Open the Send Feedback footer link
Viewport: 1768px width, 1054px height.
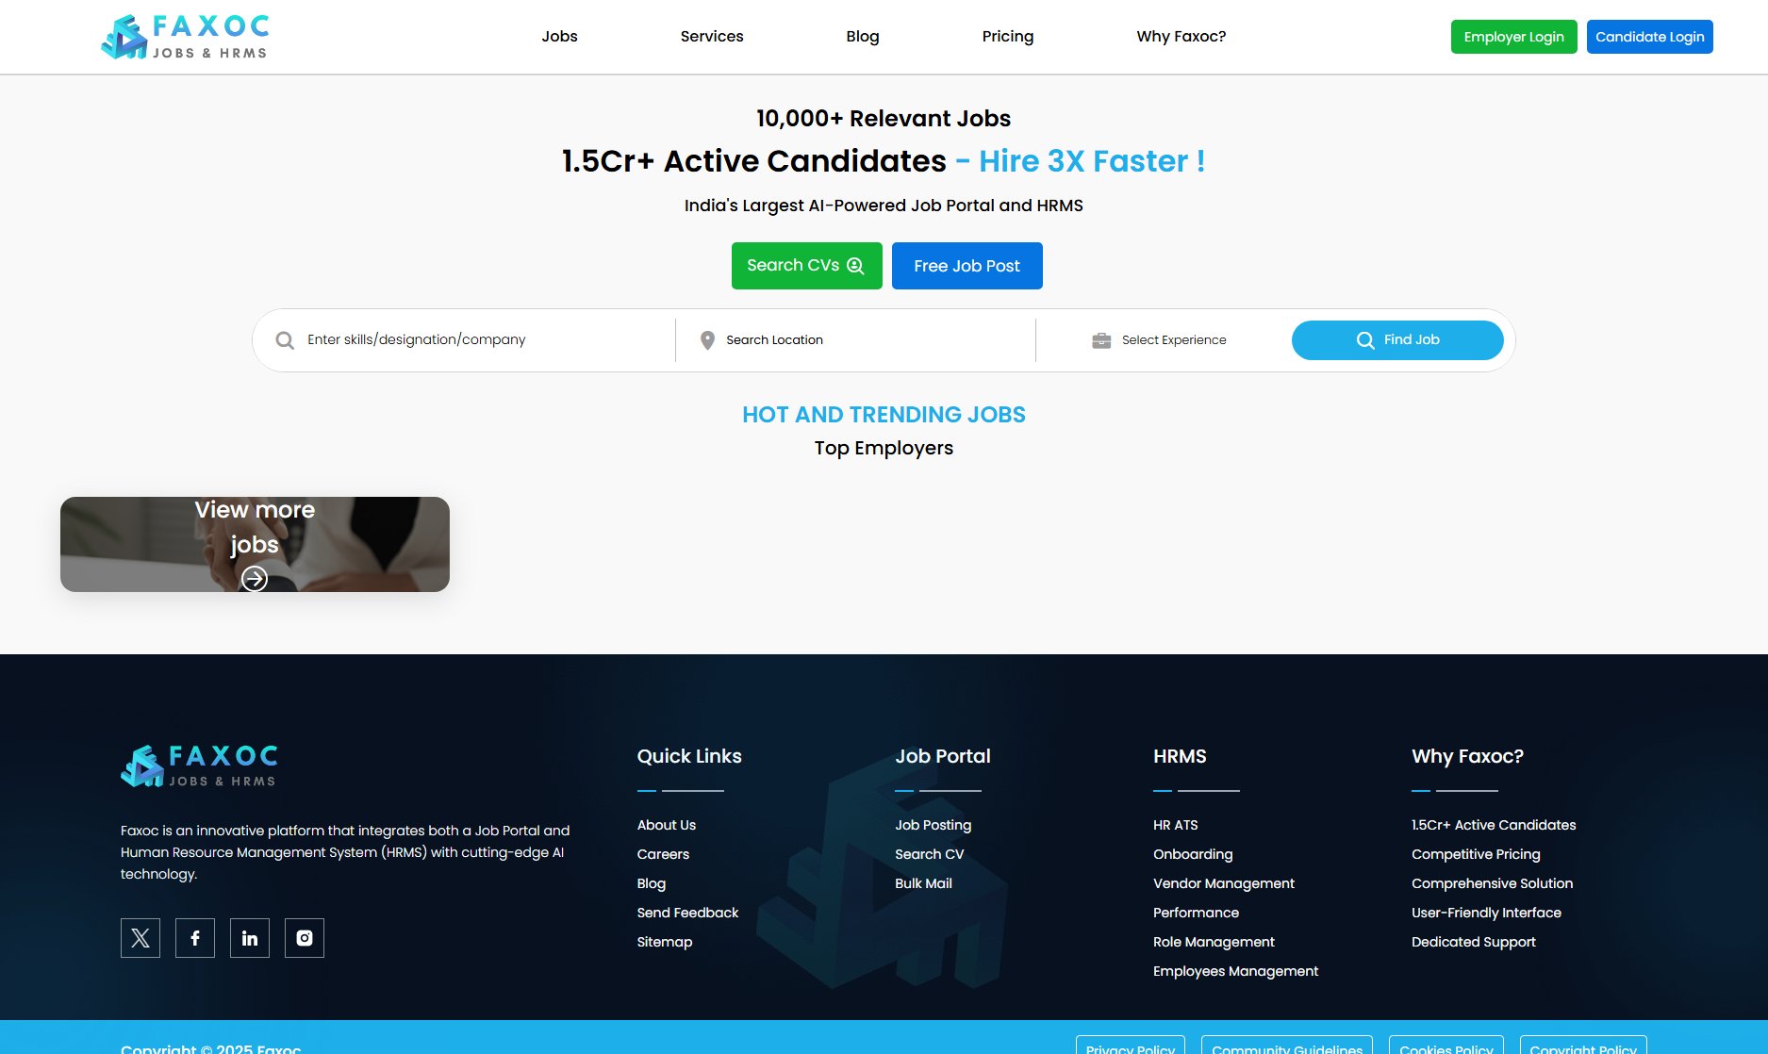tap(687, 913)
